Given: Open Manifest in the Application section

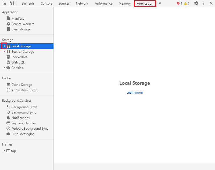Looking at the screenshot, I should click(x=18, y=19).
